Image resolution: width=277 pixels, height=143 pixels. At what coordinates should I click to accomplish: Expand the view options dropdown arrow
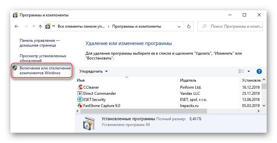tap(249, 71)
